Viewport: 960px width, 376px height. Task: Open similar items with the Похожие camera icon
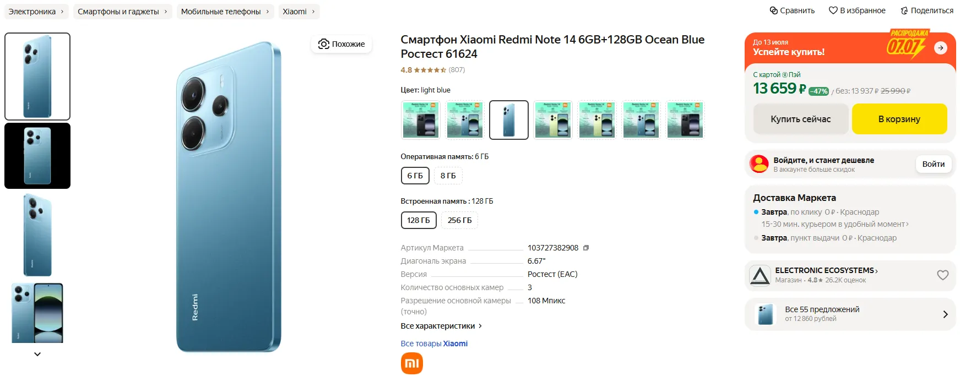[x=324, y=44]
